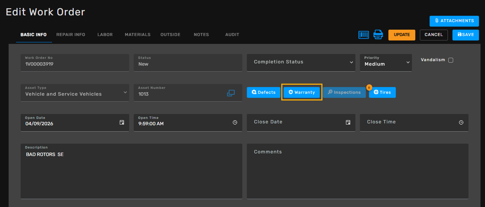This screenshot has height=207, width=485.
Task: Switch to the Basic Info tab
Action: (33, 34)
